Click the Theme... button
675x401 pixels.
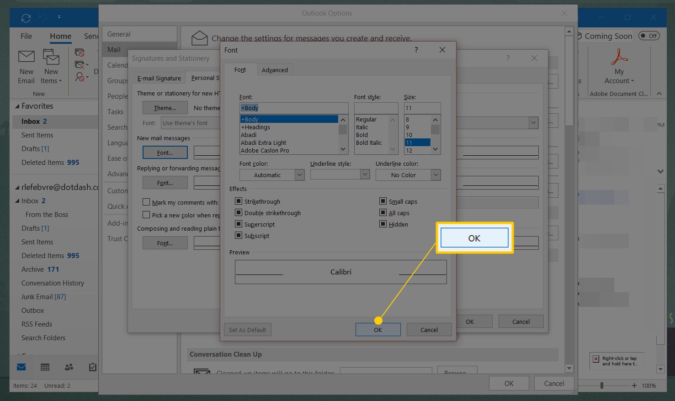tap(165, 108)
